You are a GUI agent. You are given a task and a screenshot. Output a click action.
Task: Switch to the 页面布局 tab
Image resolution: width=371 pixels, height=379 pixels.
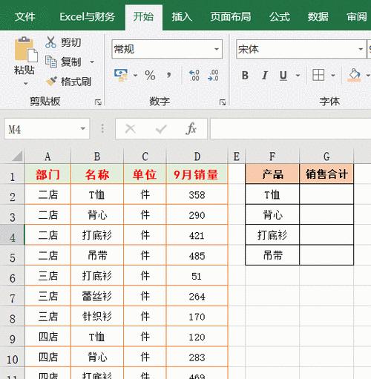click(231, 17)
